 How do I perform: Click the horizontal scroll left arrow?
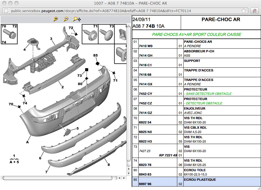119,178
